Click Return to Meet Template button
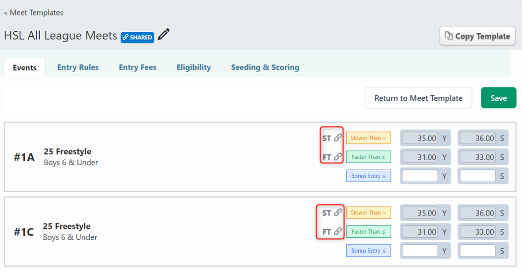The height and width of the screenshot is (270, 522). click(418, 98)
